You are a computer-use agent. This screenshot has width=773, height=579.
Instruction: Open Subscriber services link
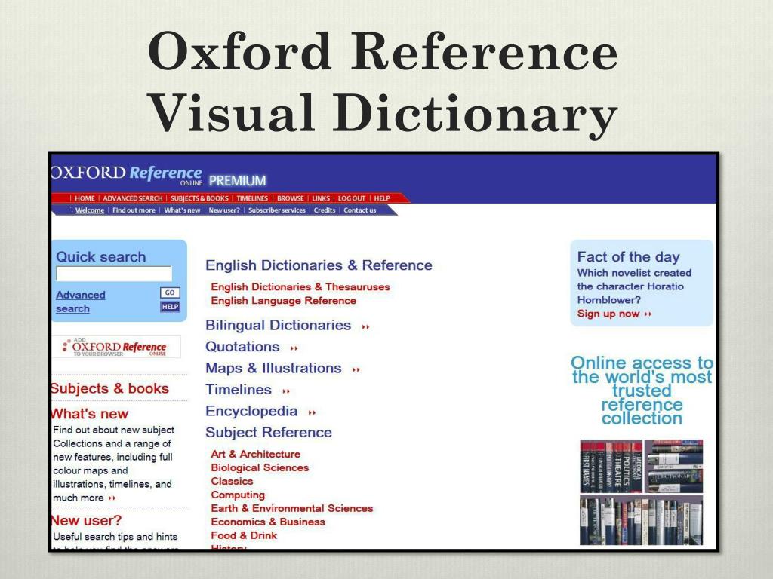point(276,210)
